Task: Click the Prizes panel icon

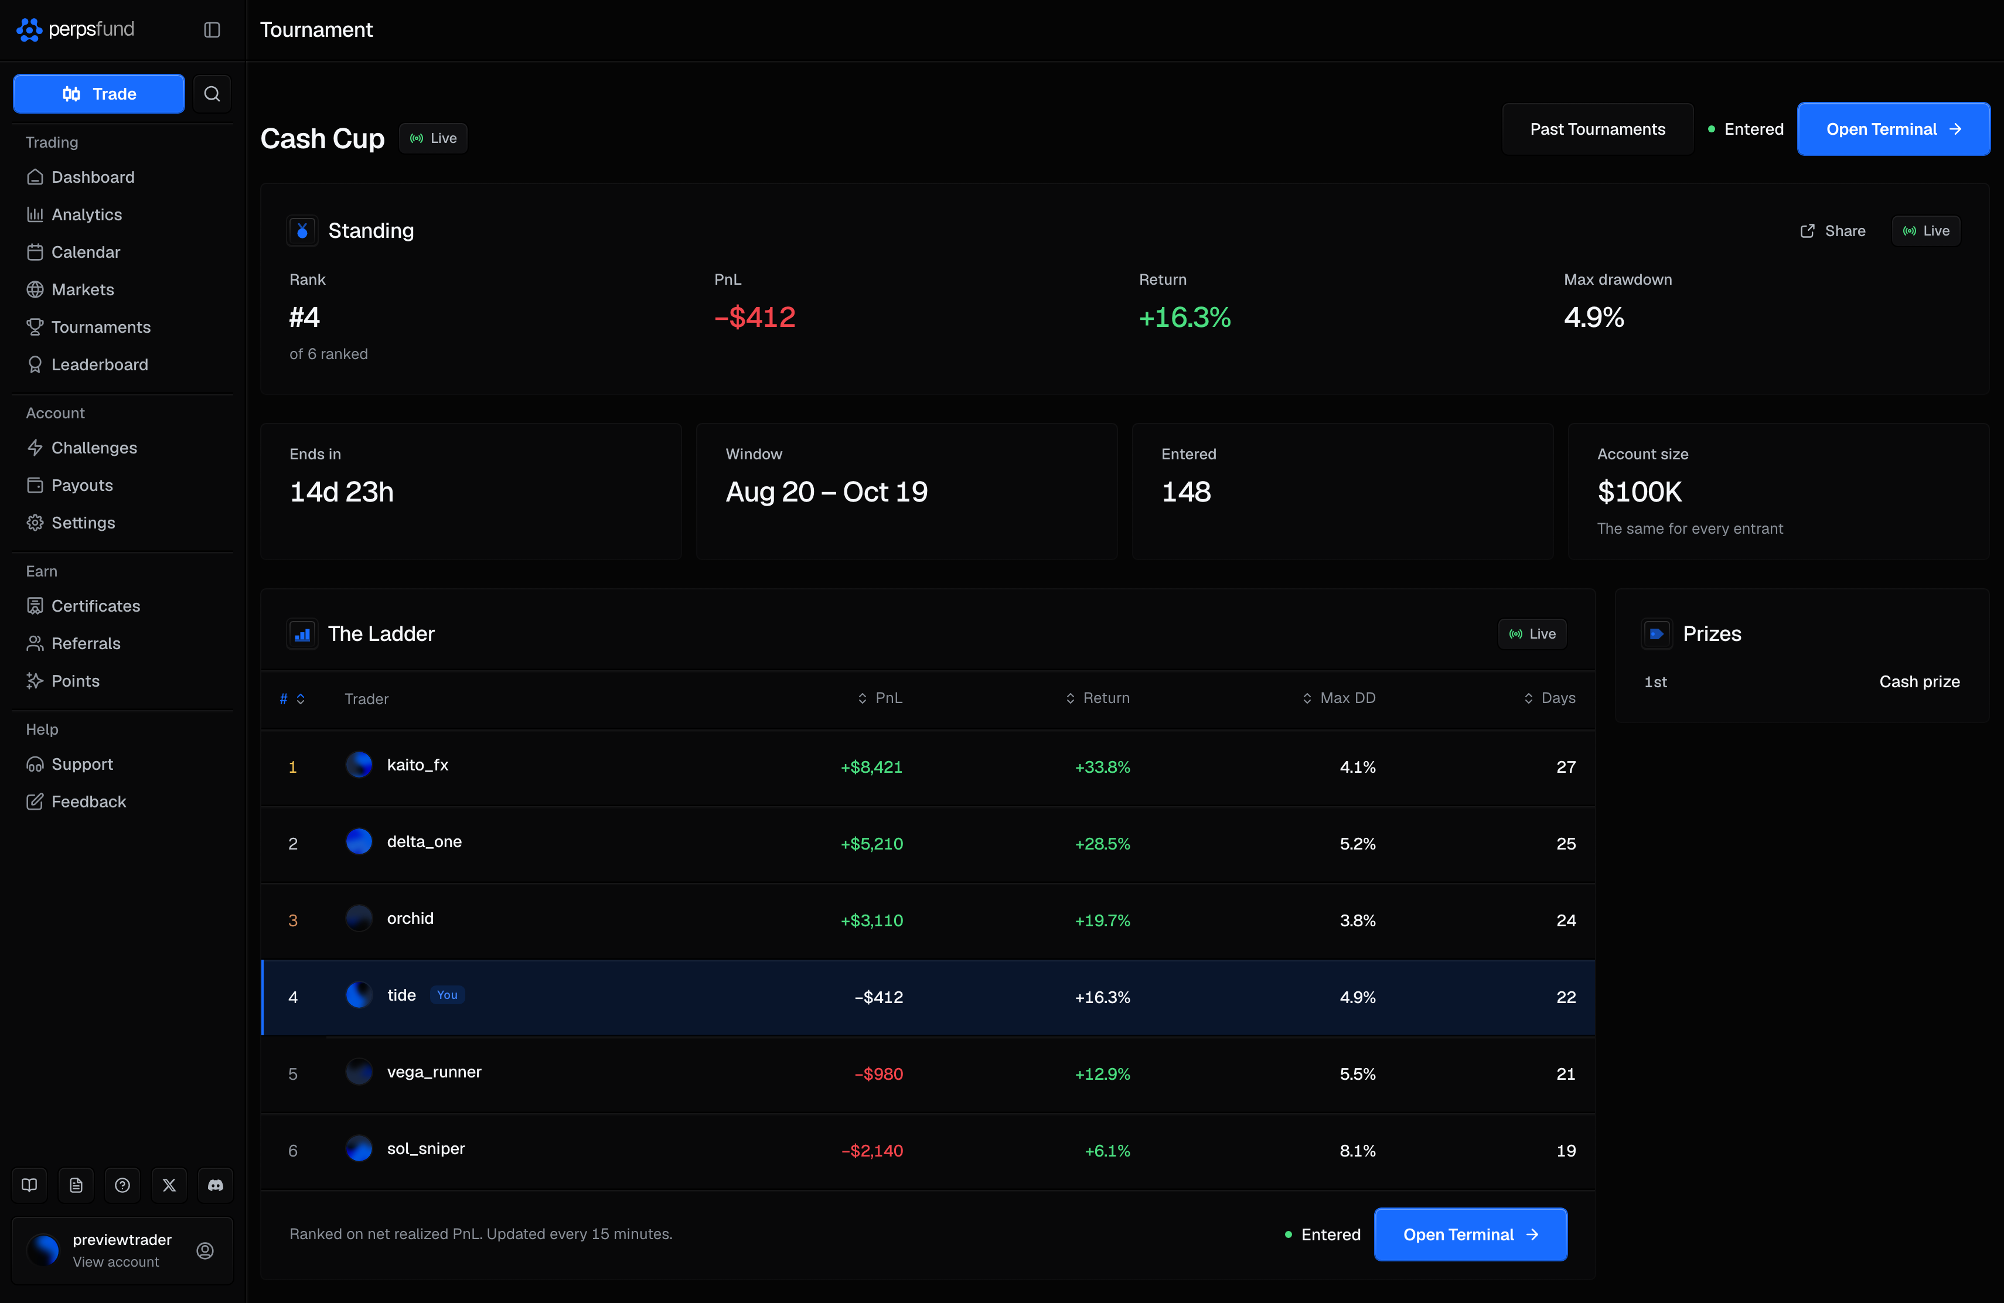Action: click(x=1657, y=634)
